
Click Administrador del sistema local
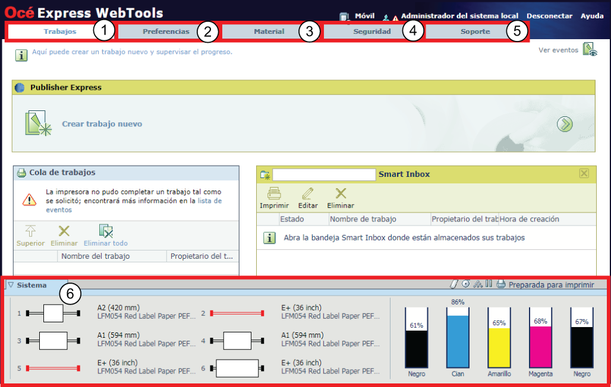tap(459, 16)
